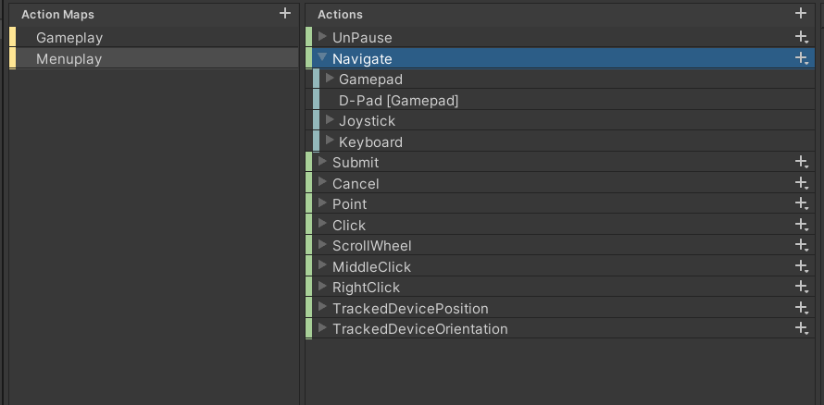Expand the Keyboard composite binding
Image resolution: width=824 pixels, height=405 pixels.
click(x=330, y=141)
